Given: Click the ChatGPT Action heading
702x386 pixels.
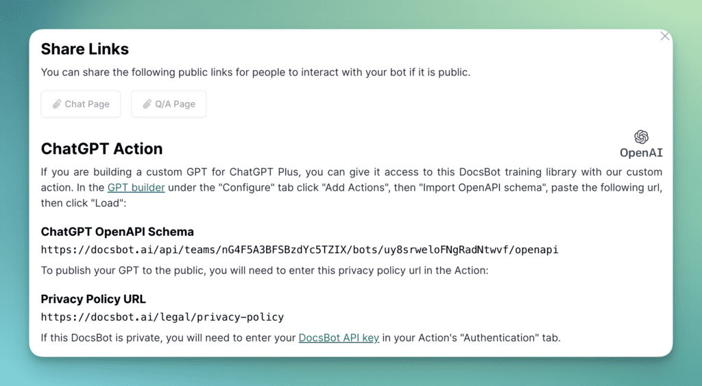Looking at the screenshot, I should tap(101, 149).
